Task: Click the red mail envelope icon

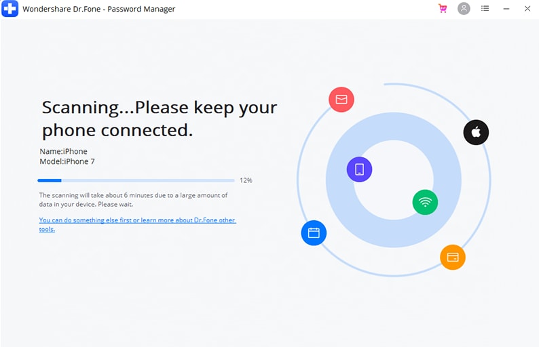Action: 341,100
